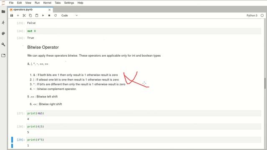Save the notebook with the disk icon
267x150 pixels.
[12, 15]
